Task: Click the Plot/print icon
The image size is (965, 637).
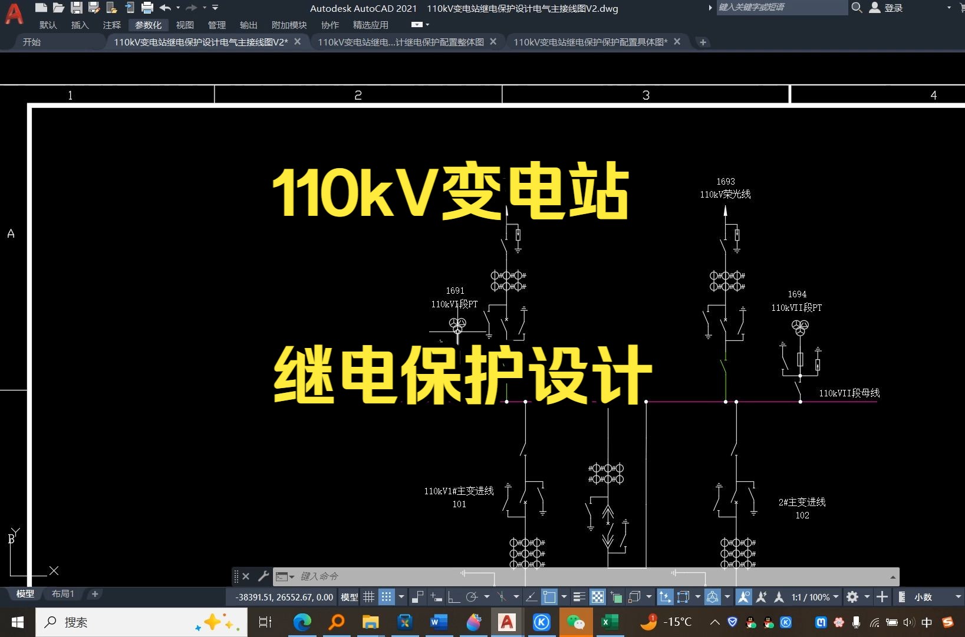Action: point(146,8)
